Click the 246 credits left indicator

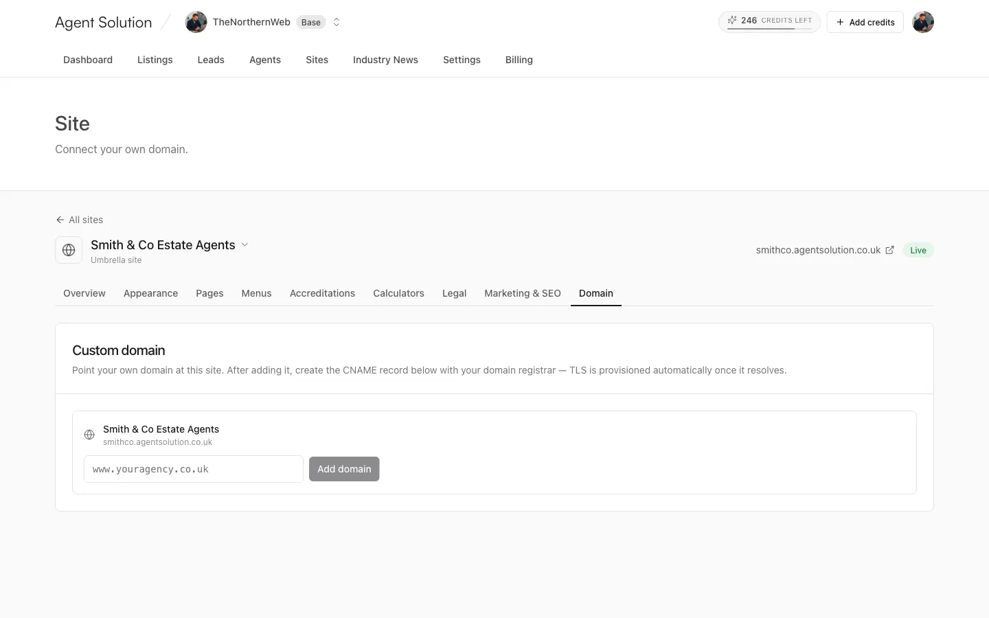click(769, 22)
